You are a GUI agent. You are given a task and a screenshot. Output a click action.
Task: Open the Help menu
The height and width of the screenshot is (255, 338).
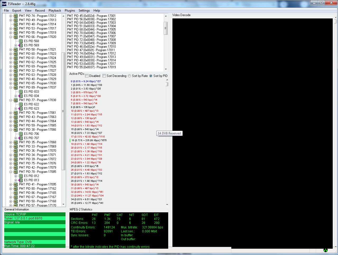(x=97, y=11)
